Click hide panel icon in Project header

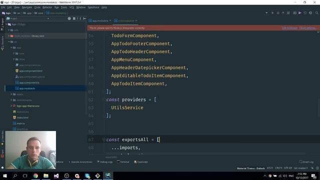point(84,18)
